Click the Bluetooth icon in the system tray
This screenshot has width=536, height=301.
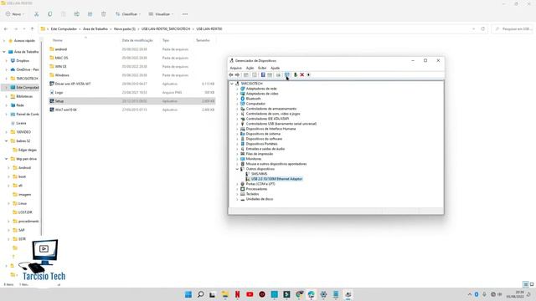pos(477,294)
